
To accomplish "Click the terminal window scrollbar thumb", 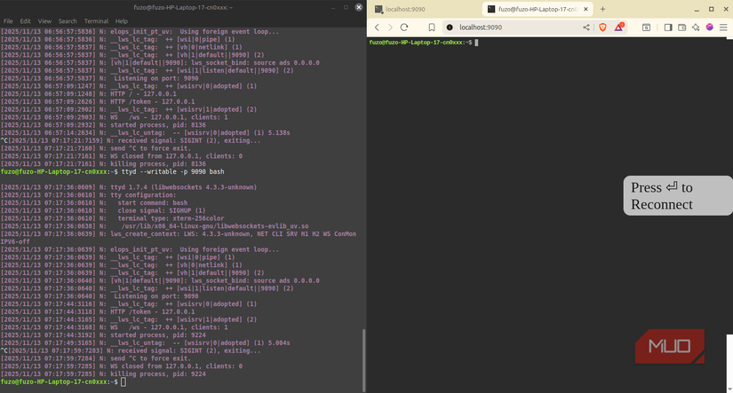I will click(x=364, y=360).
